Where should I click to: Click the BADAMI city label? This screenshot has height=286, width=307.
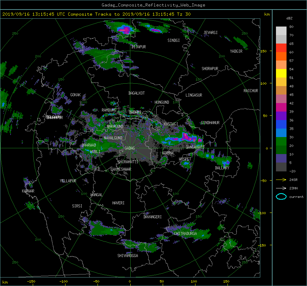135,112
